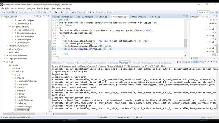
Task: Maximize the Project Explorer panel
Action: click(49, 16)
